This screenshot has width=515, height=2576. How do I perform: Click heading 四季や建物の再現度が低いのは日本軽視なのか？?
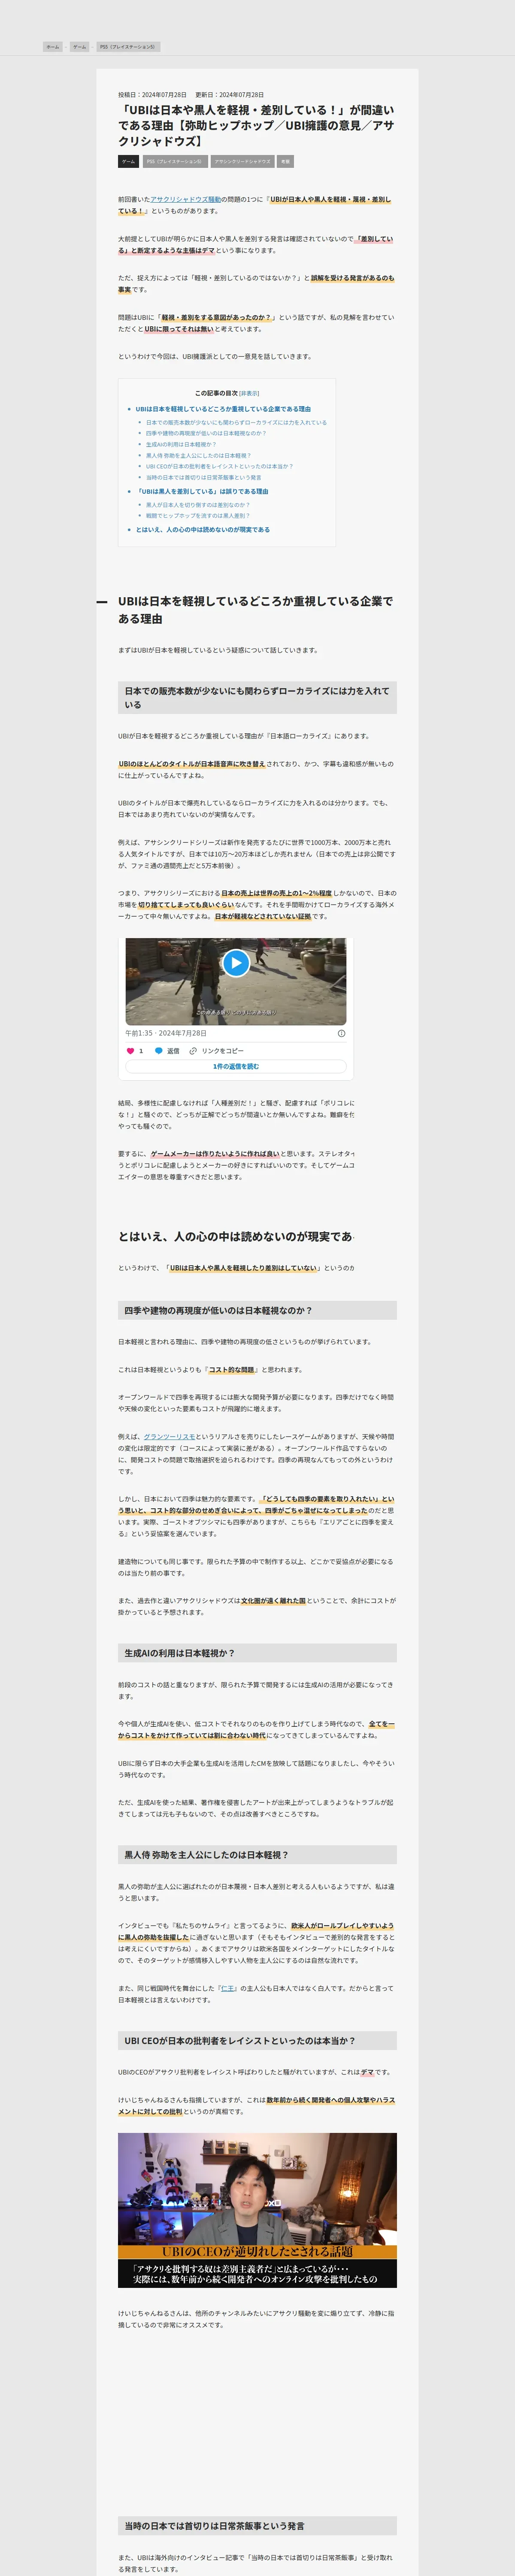(x=257, y=1310)
